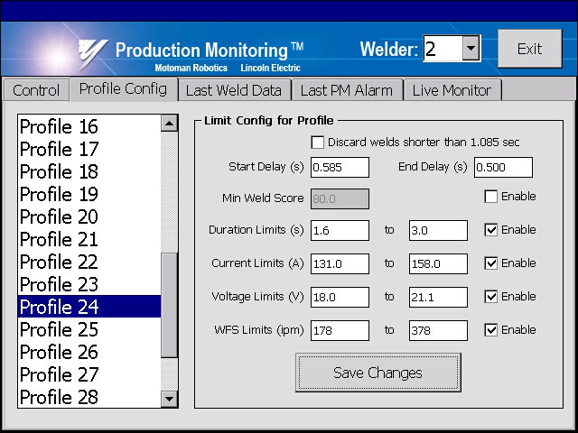Open the Last PM Alarm tab
Screen dimensions: 578x433
click(x=346, y=90)
